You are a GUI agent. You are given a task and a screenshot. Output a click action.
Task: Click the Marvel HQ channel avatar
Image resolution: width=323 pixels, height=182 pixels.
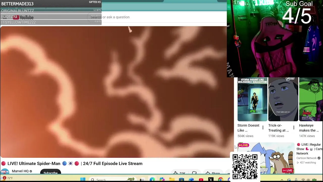pos(5,171)
